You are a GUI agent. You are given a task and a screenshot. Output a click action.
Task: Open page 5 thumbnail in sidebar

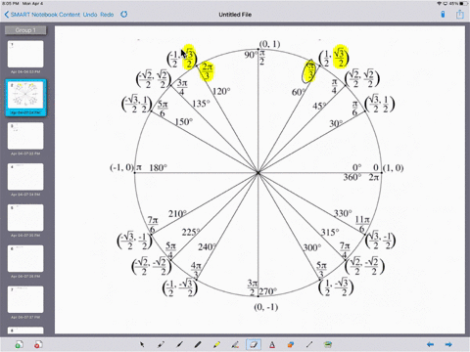coord(25,218)
